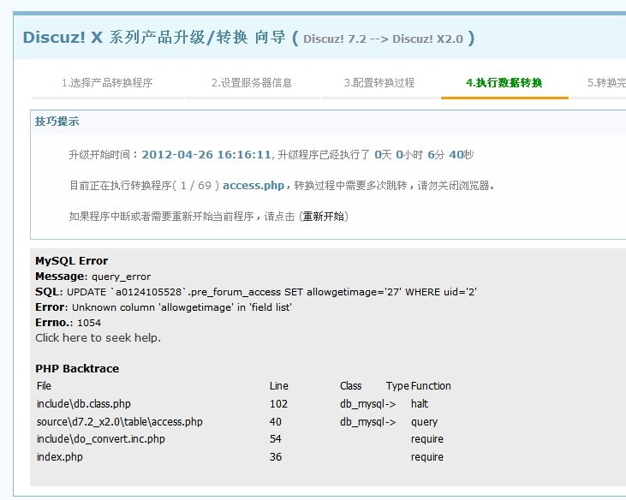Click the db_mysql-> class in halt row

[368, 404]
